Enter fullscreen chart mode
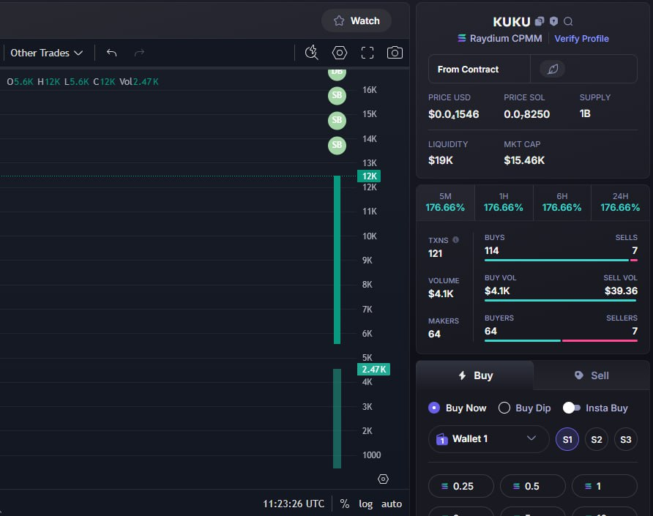The width and height of the screenshot is (653, 516). tap(367, 53)
